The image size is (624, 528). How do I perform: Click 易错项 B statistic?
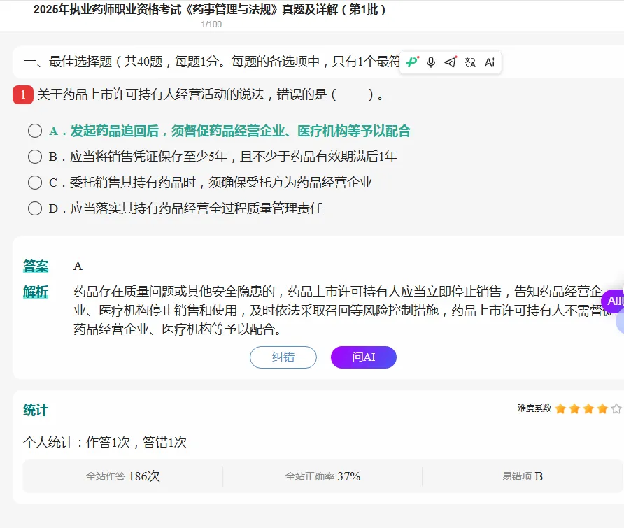tap(523, 476)
